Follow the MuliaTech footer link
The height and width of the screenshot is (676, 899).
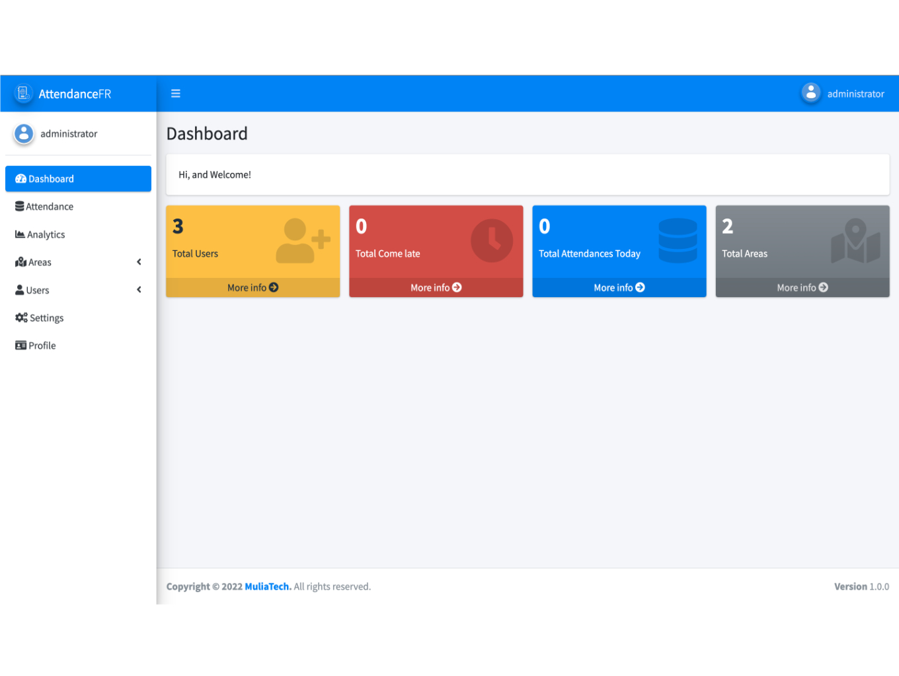(267, 587)
